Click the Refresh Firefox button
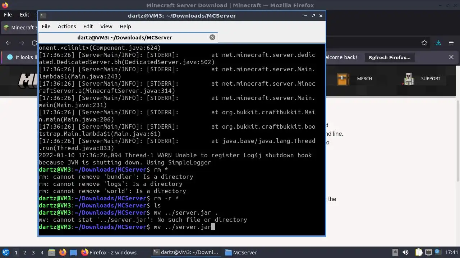Screen dimensions: 460x258 [x=390, y=57]
